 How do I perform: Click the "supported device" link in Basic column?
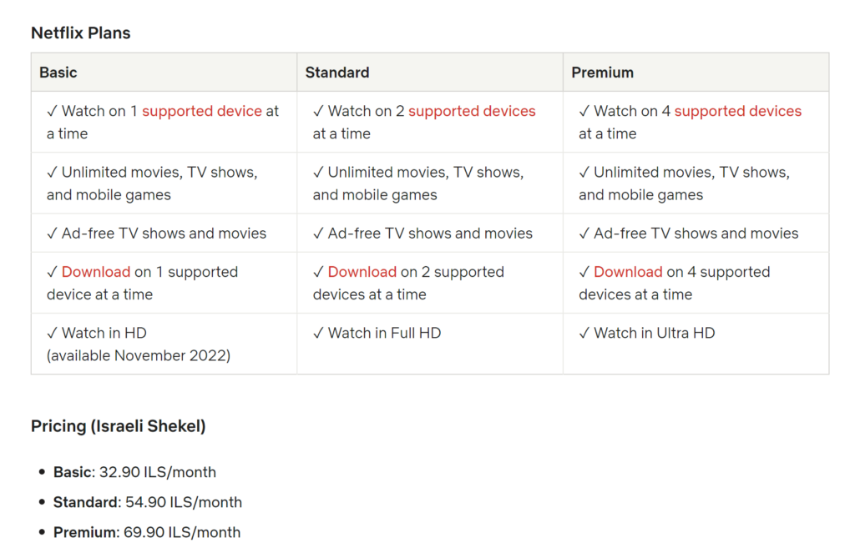pos(201,111)
